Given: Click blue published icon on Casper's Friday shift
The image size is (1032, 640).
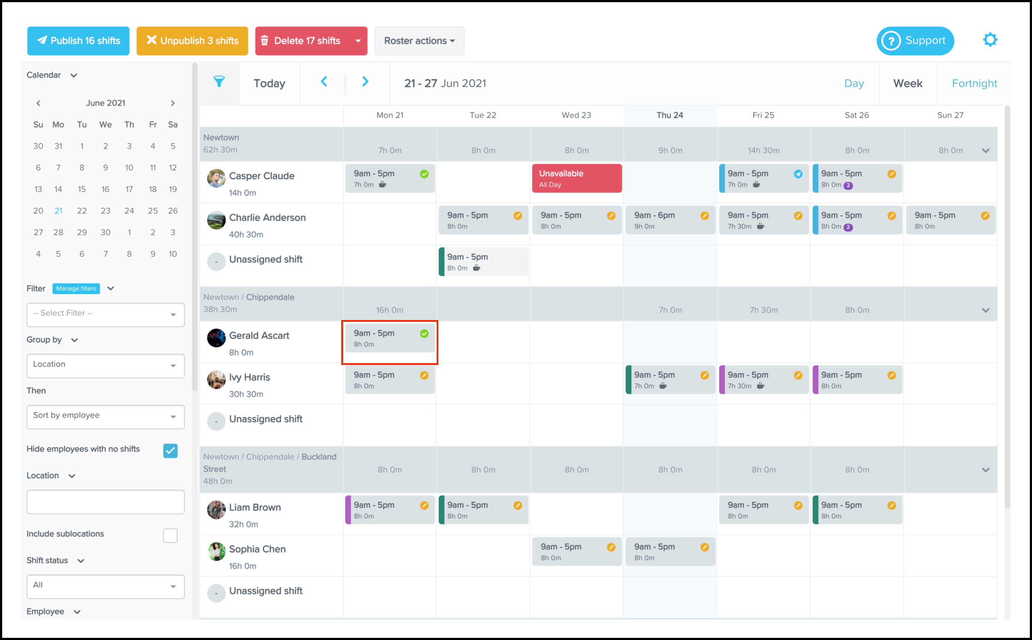Looking at the screenshot, I should tap(798, 174).
